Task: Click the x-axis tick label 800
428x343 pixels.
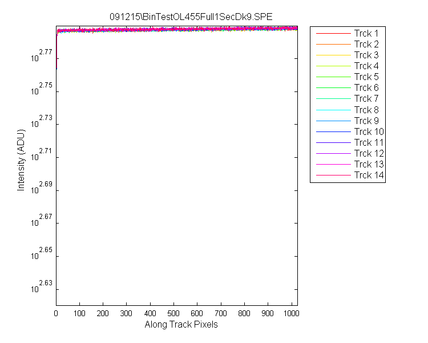Action: point(244,313)
